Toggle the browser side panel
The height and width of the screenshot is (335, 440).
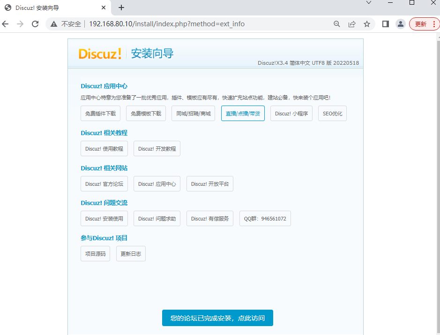click(386, 24)
